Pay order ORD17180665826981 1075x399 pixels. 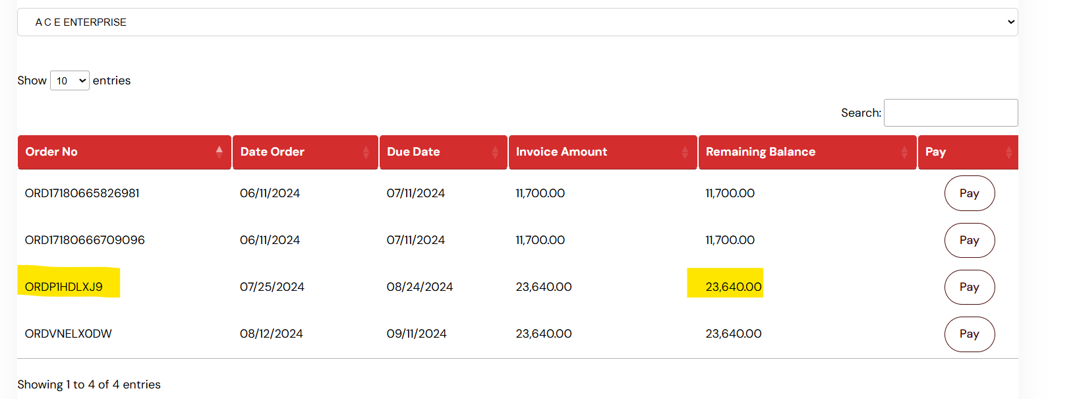coord(969,193)
